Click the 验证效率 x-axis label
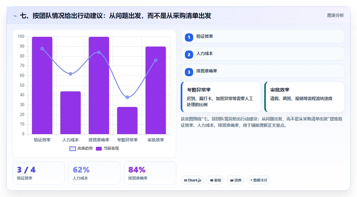357x197 pixels. [x=42, y=140]
